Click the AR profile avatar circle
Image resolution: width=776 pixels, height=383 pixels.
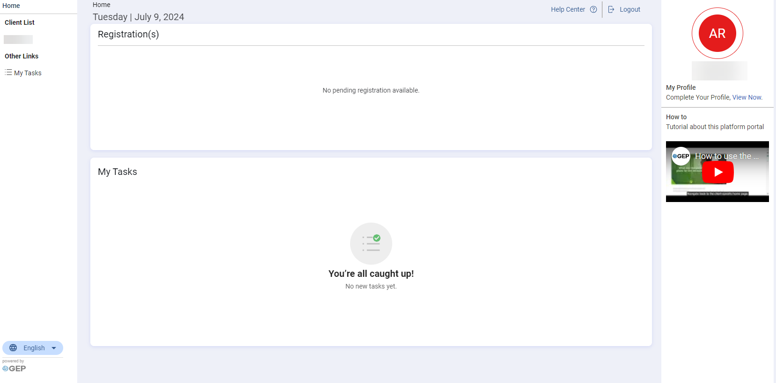click(x=717, y=33)
